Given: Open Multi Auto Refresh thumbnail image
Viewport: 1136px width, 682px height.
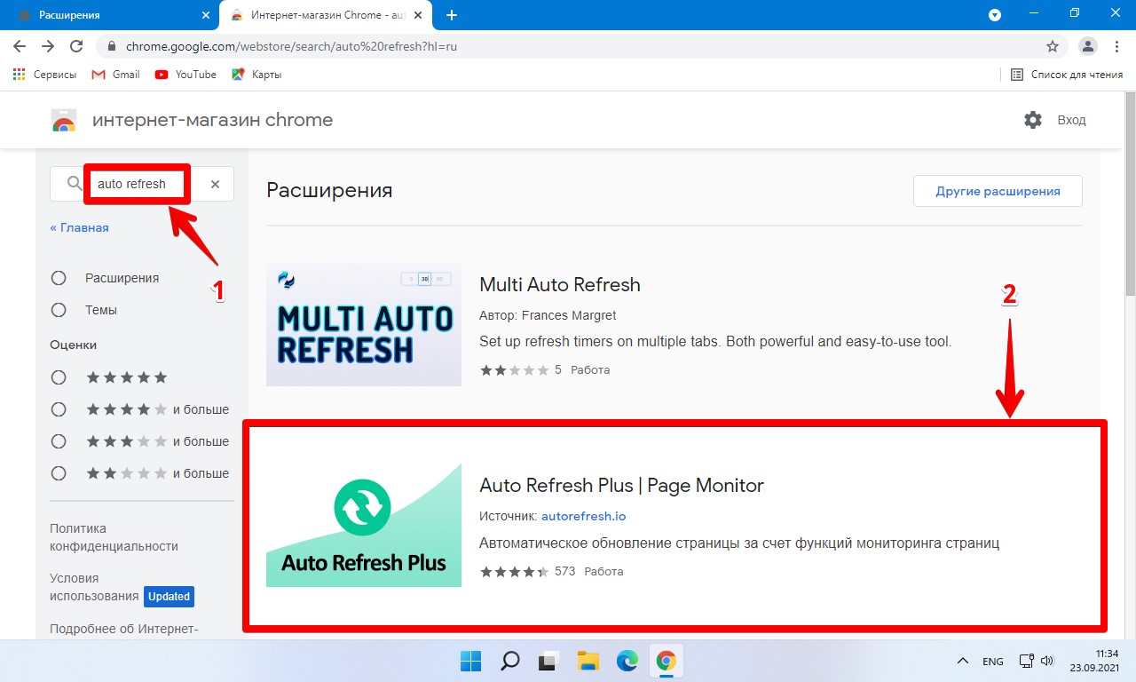Looking at the screenshot, I should click(364, 324).
